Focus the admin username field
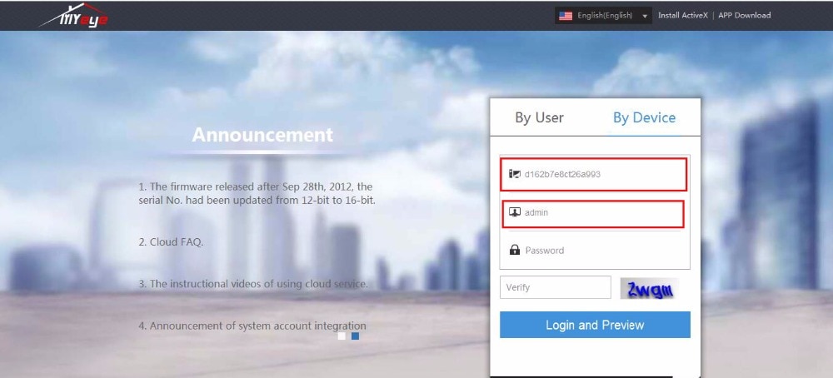 [x=593, y=214]
